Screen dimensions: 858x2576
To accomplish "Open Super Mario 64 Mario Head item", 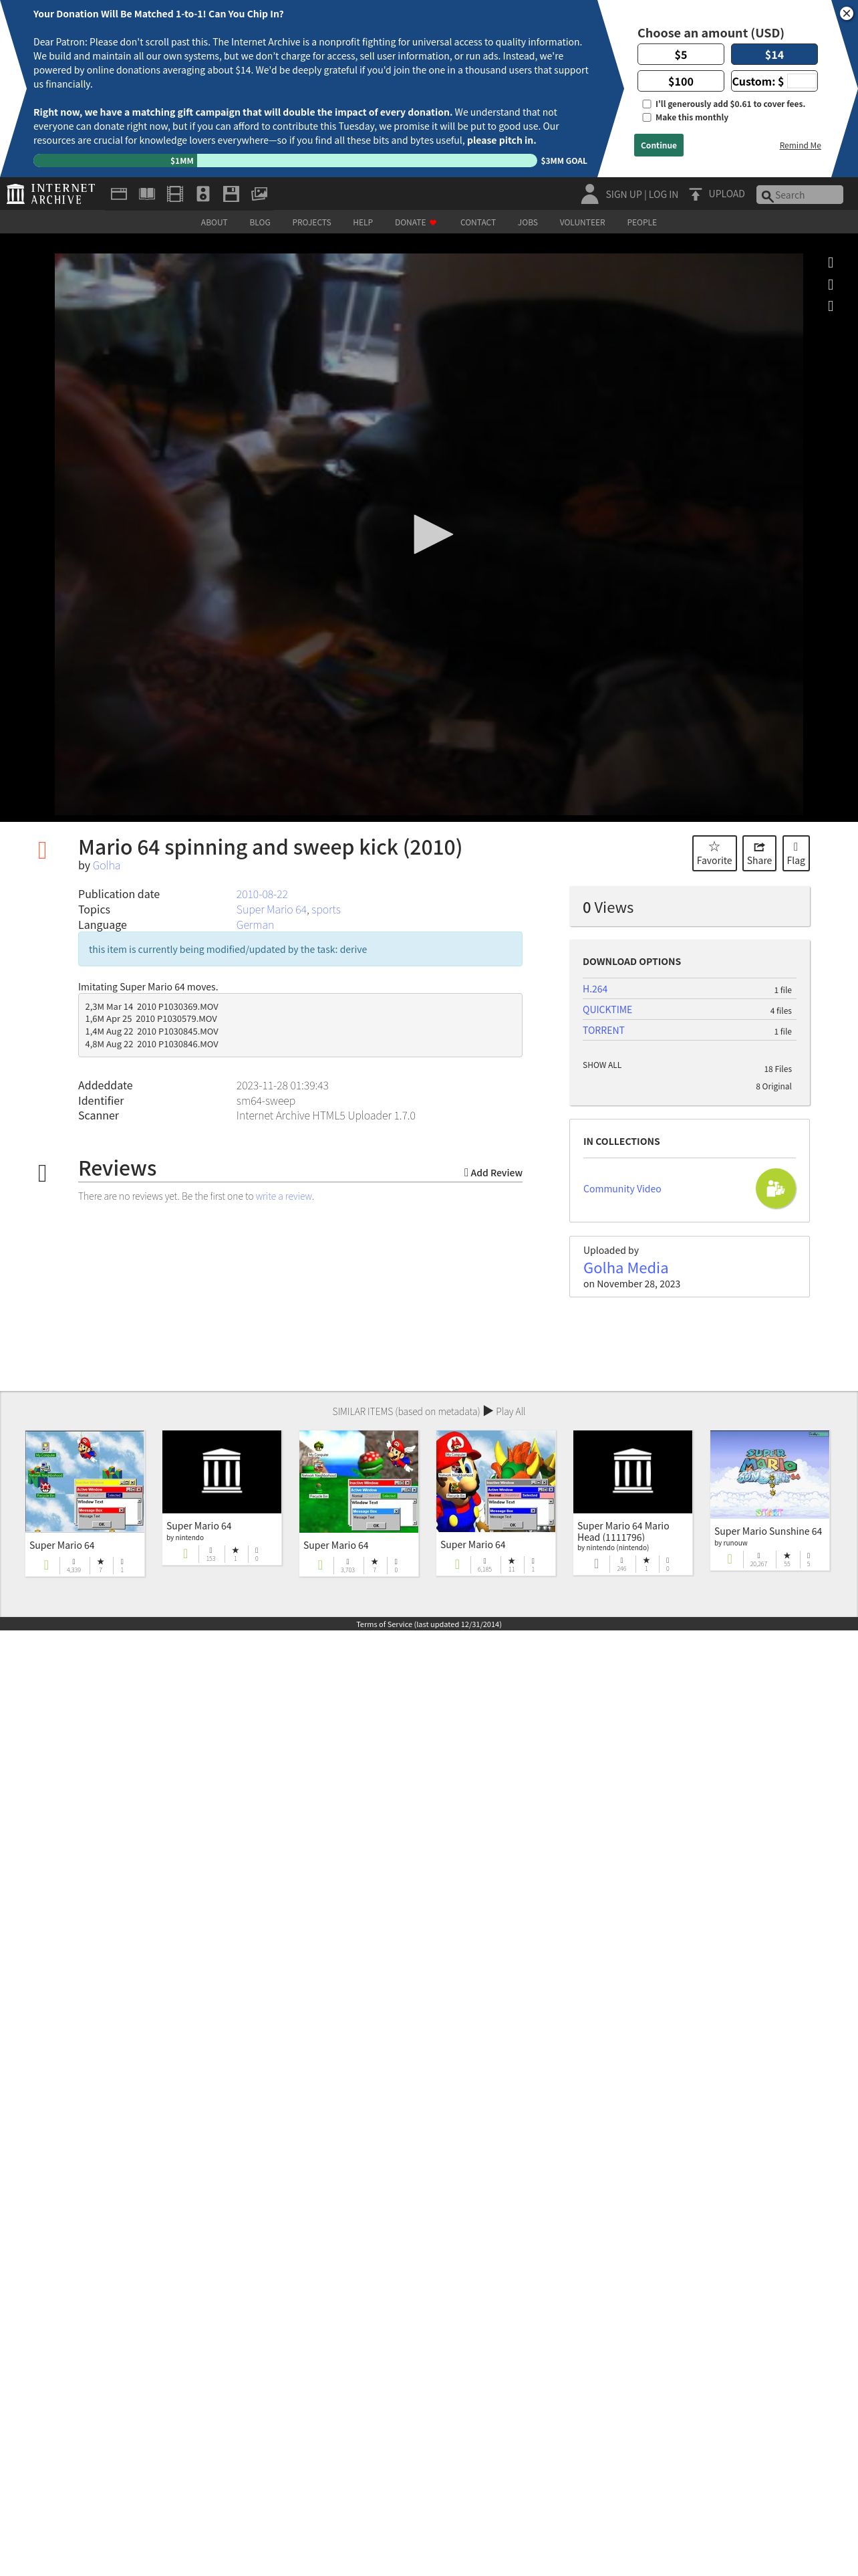I will coord(632,1502).
